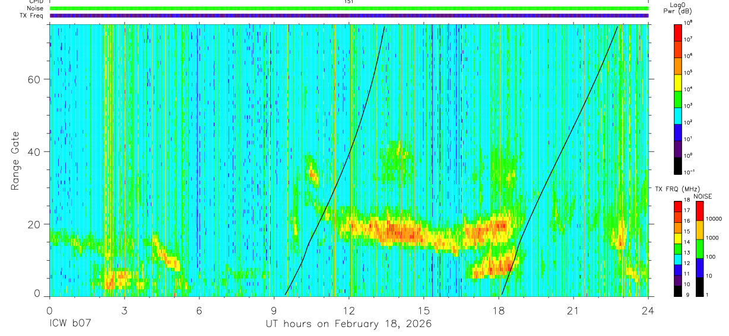Select the 100 label on the NOISE scale
The height and width of the screenshot is (336, 729).
tap(711, 257)
